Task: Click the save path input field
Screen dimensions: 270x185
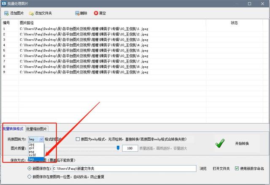Action: (x=124, y=169)
